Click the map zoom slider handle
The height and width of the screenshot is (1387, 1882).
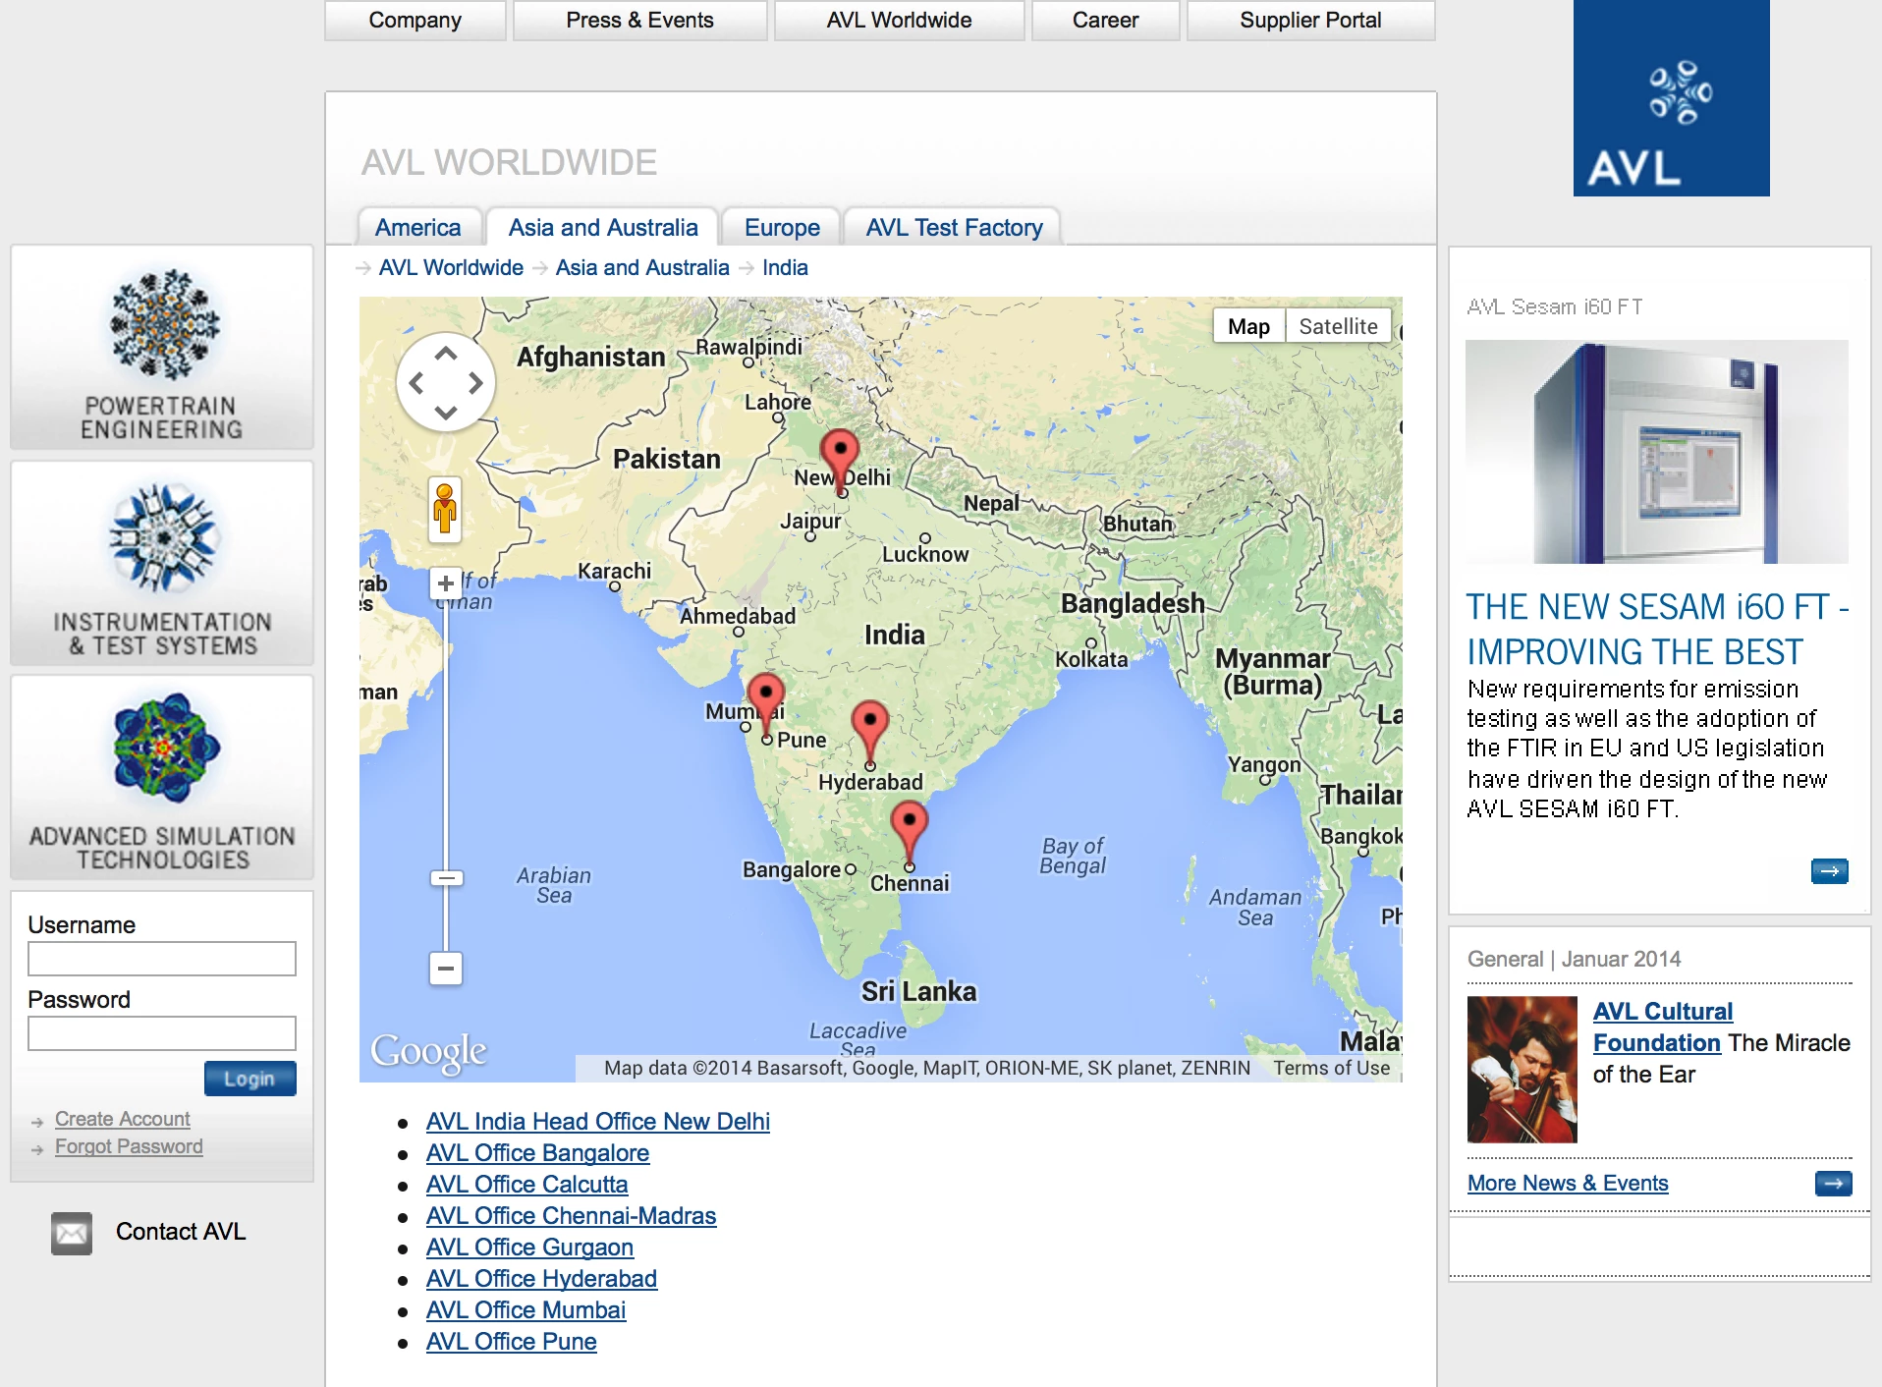446,878
